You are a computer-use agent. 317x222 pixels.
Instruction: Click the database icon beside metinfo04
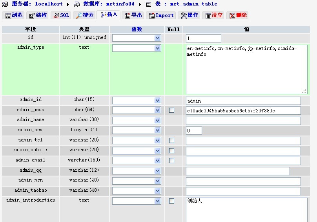[x=77, y=4]
